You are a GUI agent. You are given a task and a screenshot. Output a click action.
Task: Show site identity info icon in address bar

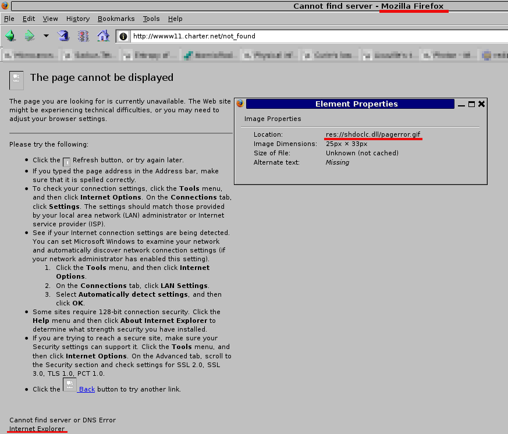coord(123,36)
